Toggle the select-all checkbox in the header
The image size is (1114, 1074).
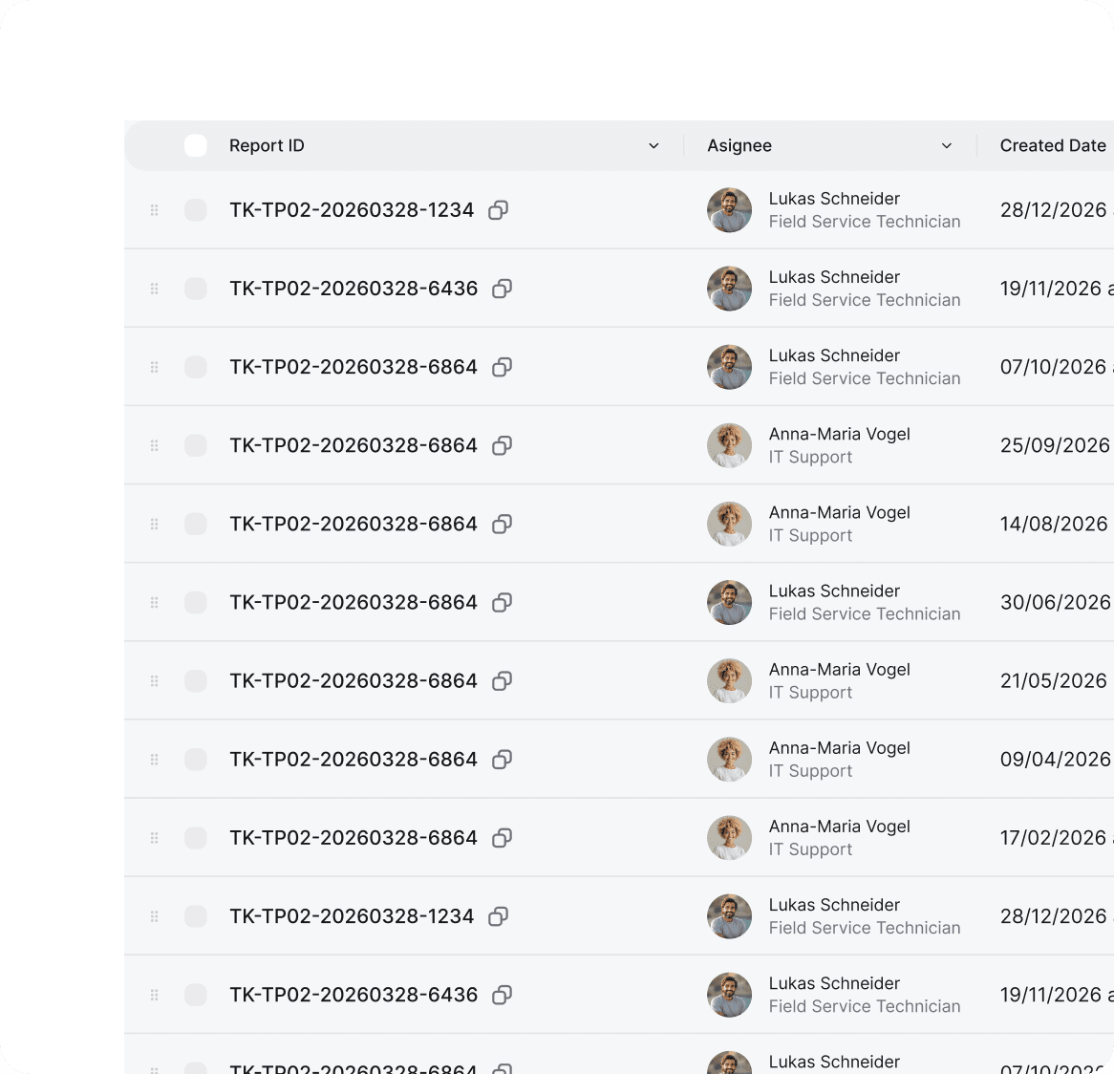point(196,145)
